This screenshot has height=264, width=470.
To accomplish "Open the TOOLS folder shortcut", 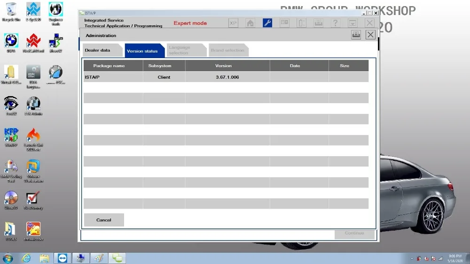I will click(11, 231).
